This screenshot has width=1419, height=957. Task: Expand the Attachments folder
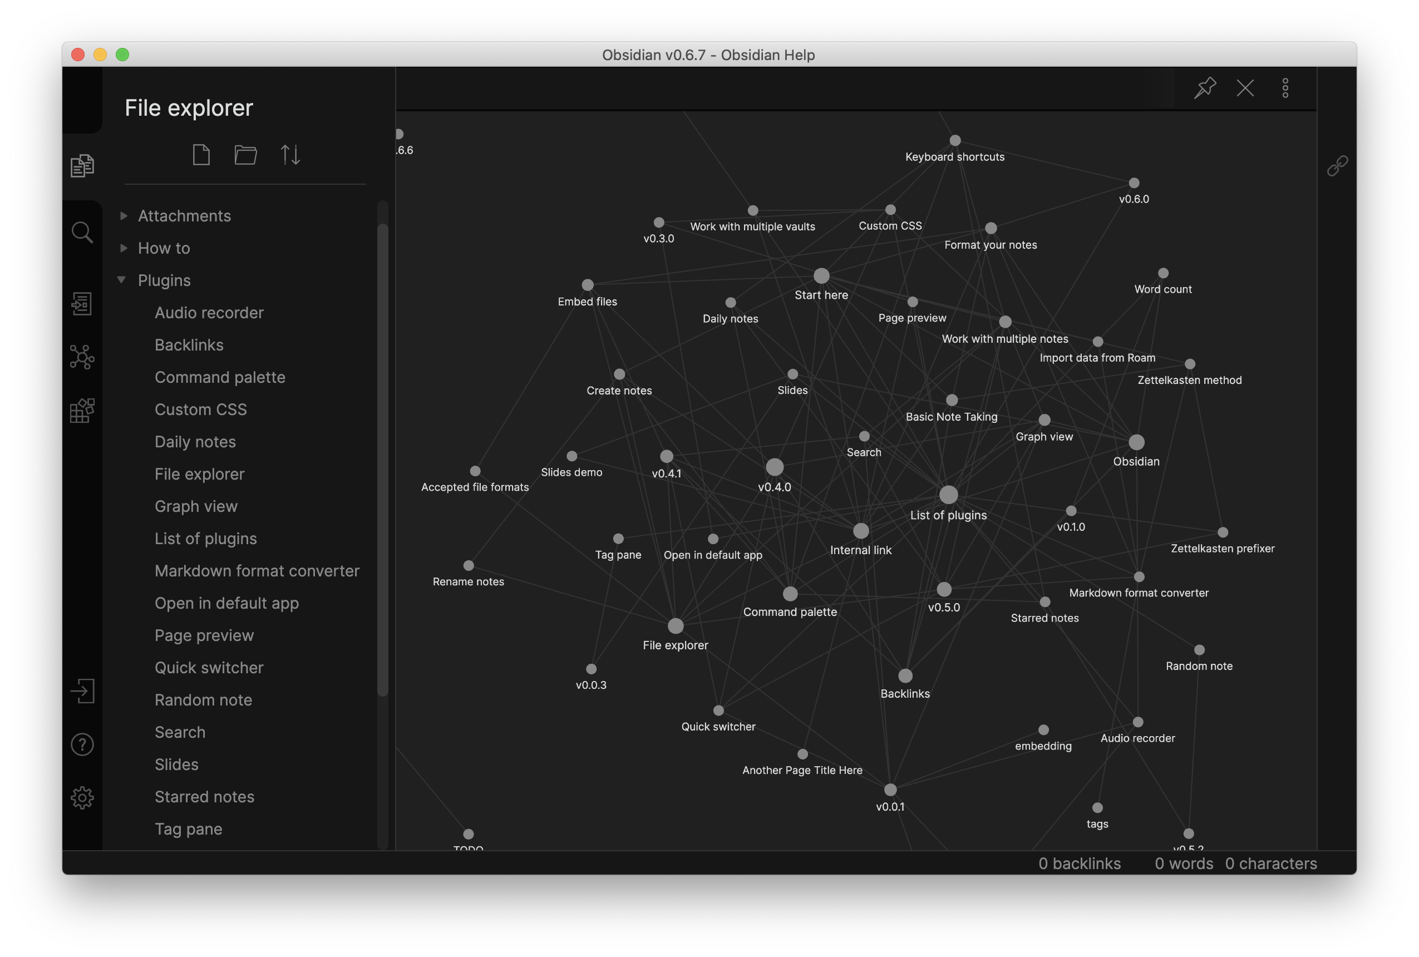(x=184, y=216)
